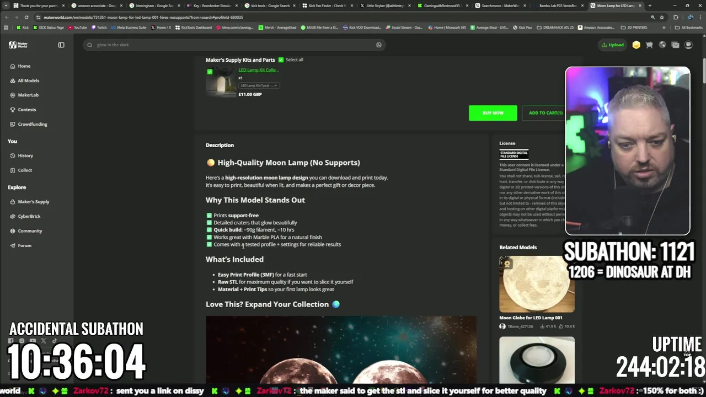The image size is (706, 397).
Task: Click the BUY NOW button
Action: click(493, 113)
